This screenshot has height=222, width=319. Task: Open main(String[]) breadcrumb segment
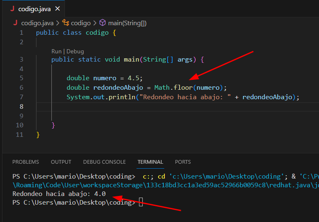click(x=127, y=23)
